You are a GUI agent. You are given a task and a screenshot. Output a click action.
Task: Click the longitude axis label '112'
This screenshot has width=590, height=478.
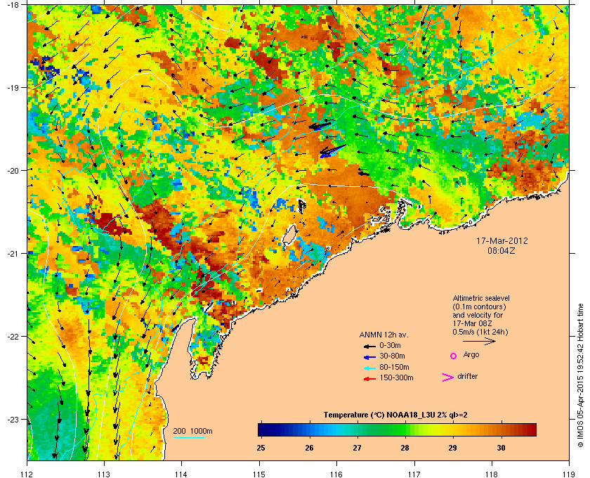pos(27,474)
